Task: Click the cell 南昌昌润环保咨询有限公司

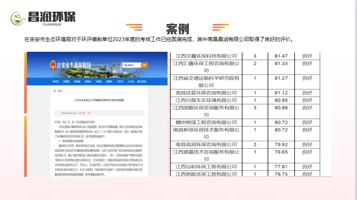Action: [206, 144]
